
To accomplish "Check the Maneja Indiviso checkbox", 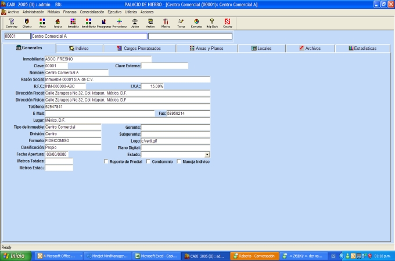I will pyautogui.click(x=179, y=162).
